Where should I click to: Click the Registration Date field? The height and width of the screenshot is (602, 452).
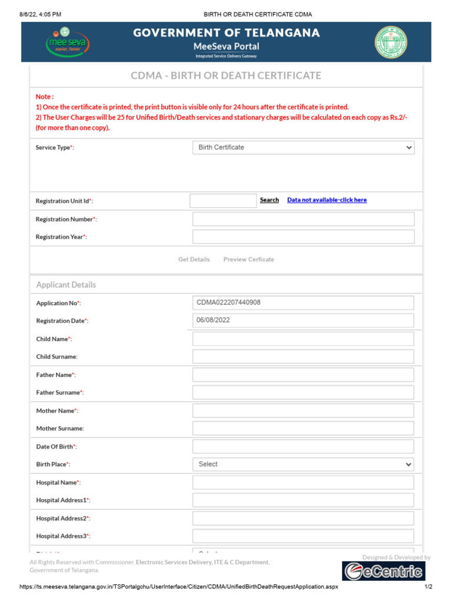click(x=303, y=321)
